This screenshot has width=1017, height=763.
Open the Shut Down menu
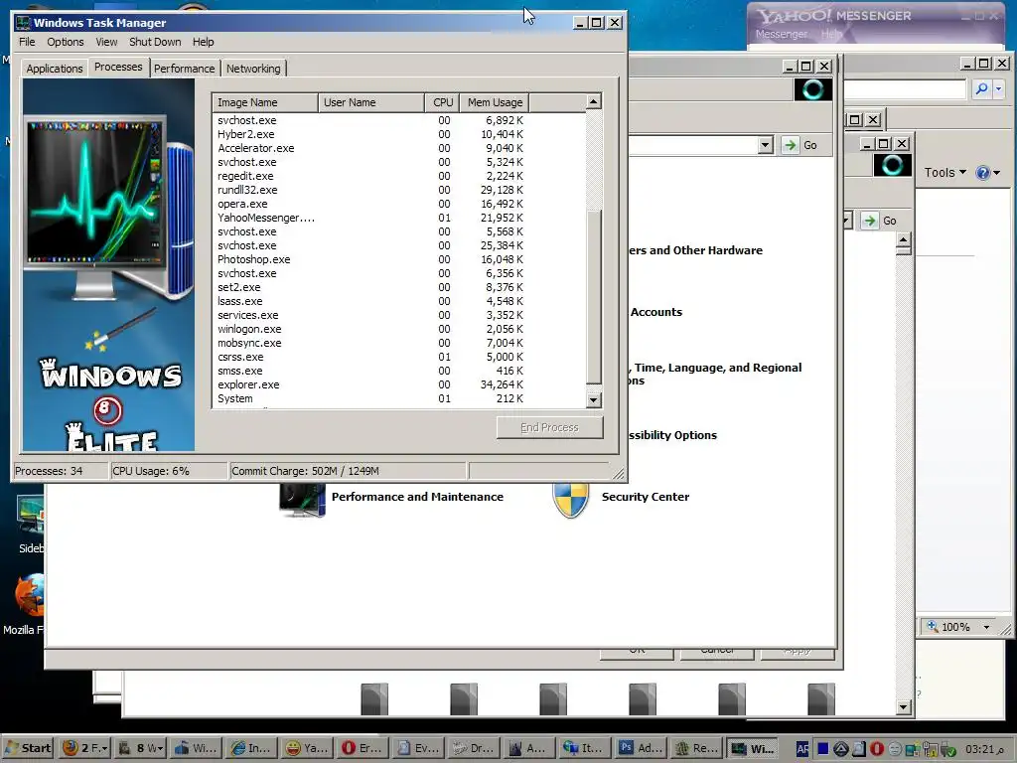[155, 42]
